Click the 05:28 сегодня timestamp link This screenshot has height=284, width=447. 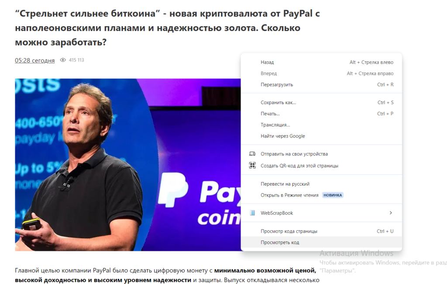pyautogui.click(x=34, y=61)
